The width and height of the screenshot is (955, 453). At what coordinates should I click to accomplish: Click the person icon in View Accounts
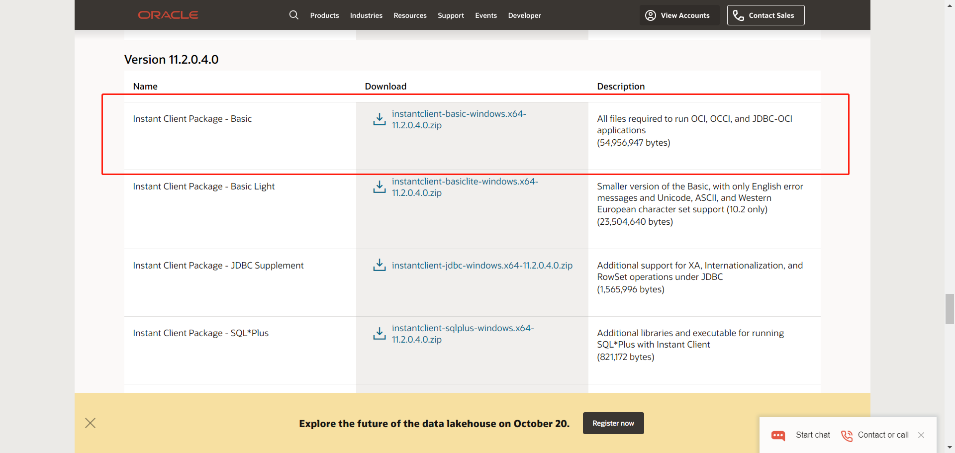coord(650,15)
